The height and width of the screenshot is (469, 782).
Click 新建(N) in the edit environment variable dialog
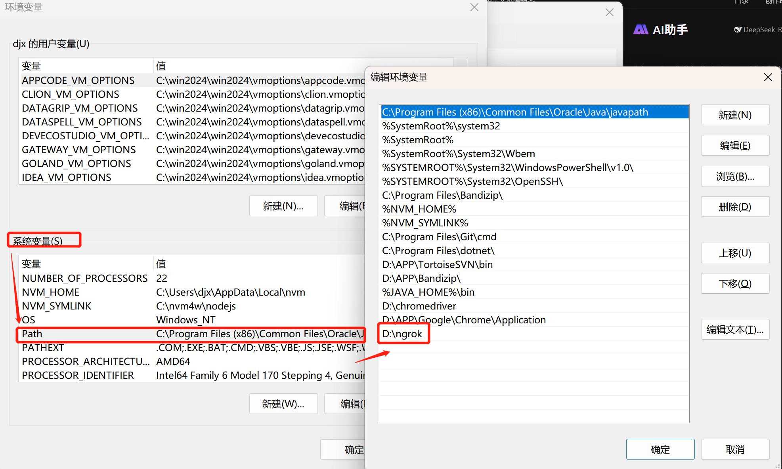[735, 115]
